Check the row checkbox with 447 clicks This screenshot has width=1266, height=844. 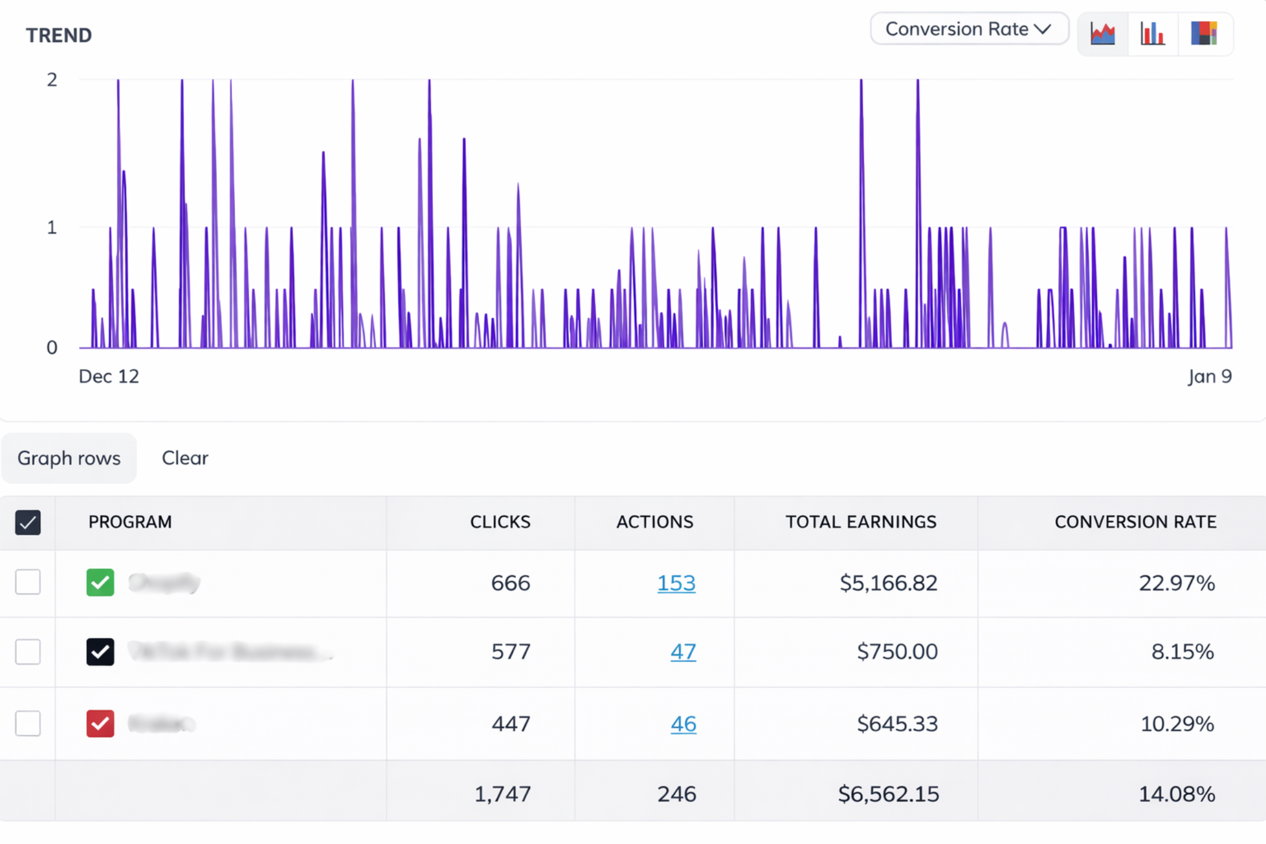click(28, 724)
